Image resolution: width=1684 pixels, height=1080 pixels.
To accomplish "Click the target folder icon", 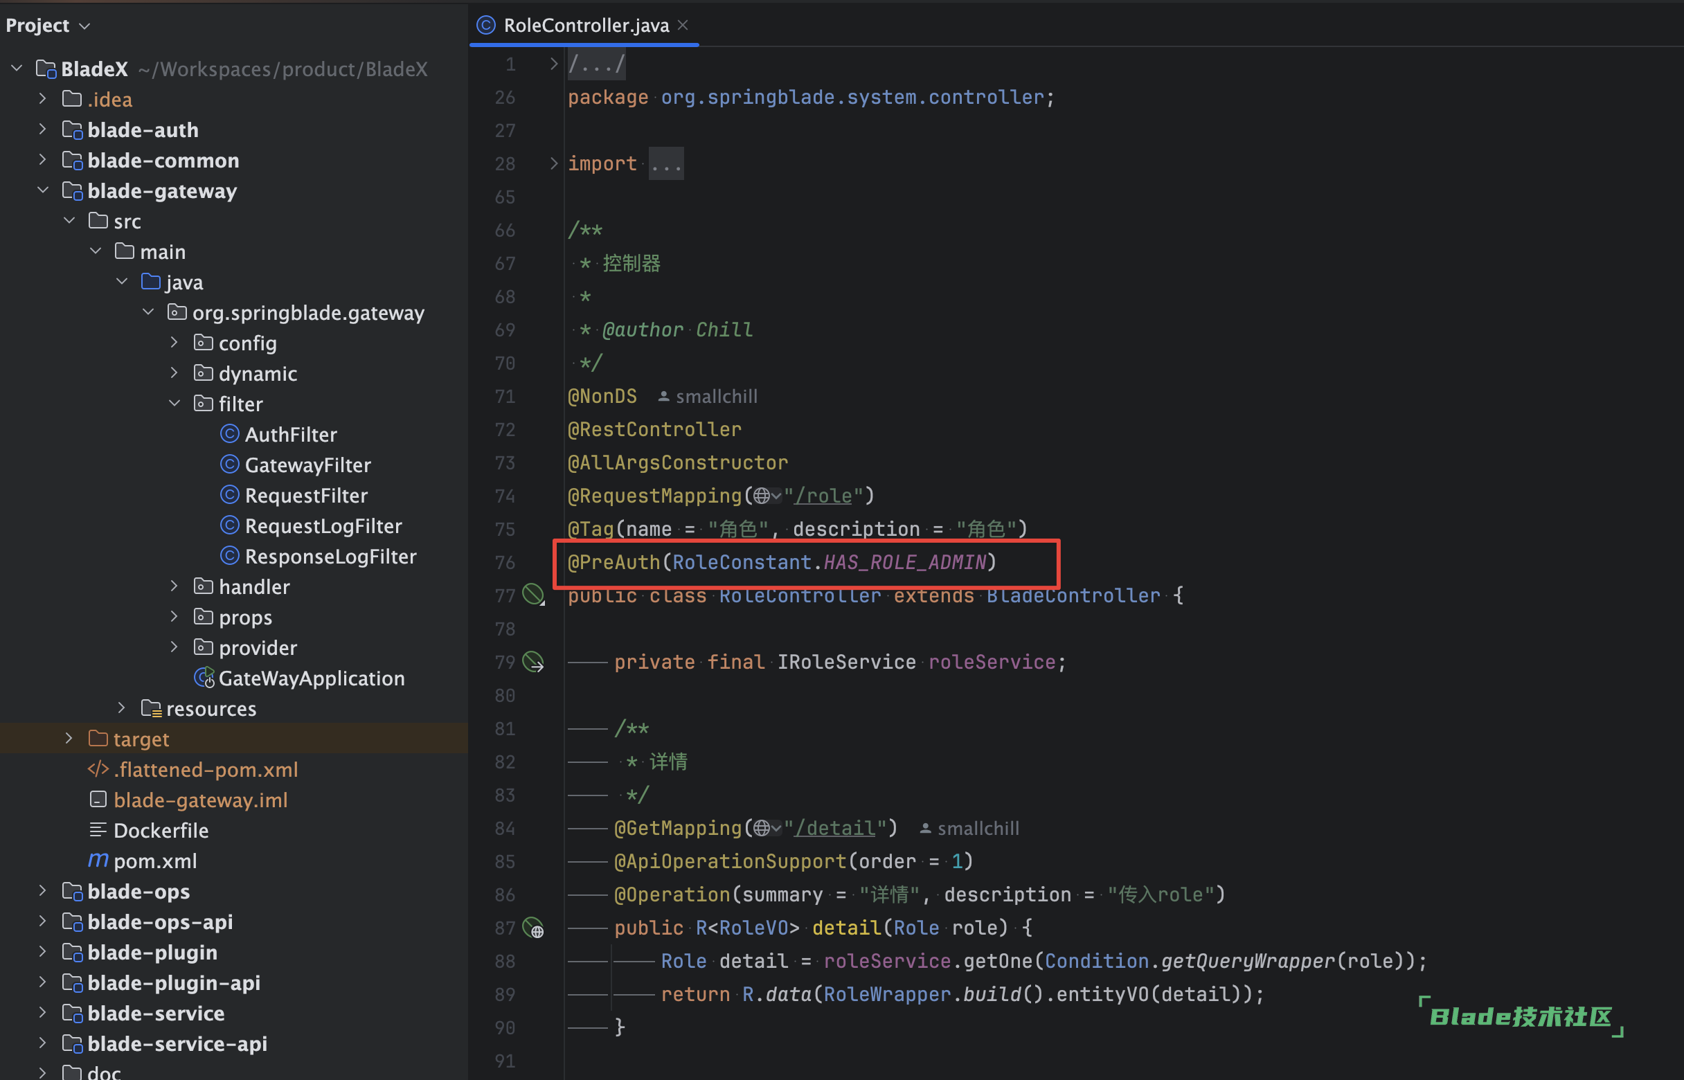I will click(98, 738).
